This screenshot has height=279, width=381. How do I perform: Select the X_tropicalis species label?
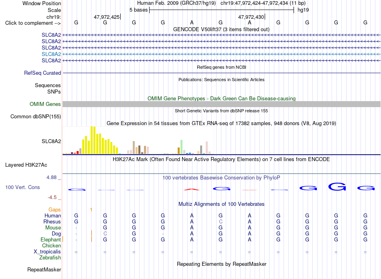(x=47, y=252)
